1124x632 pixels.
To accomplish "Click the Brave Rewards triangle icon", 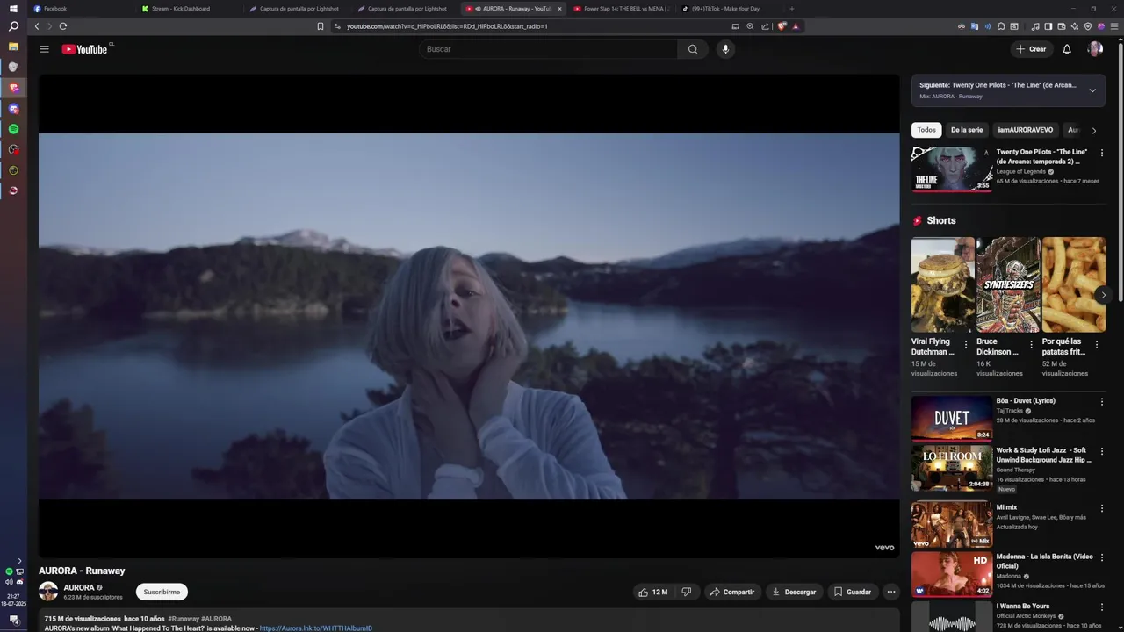I will (796, 26).
